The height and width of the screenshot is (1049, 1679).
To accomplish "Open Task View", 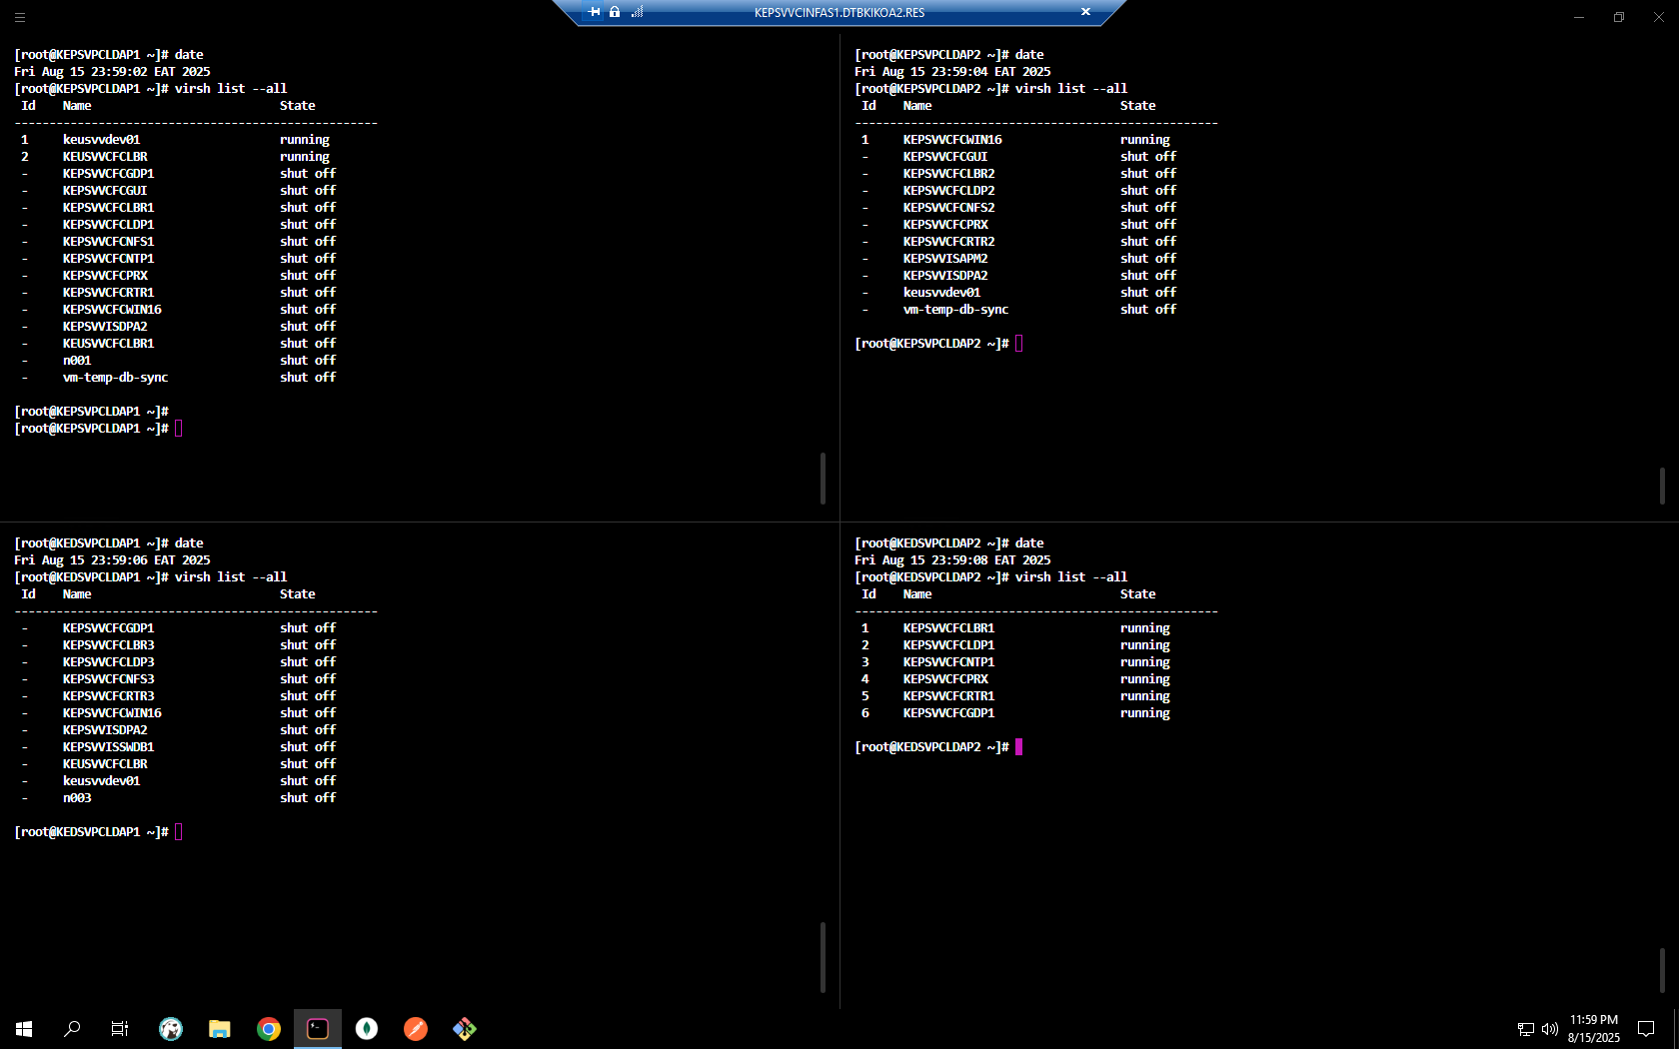I will coord(119,1029).
